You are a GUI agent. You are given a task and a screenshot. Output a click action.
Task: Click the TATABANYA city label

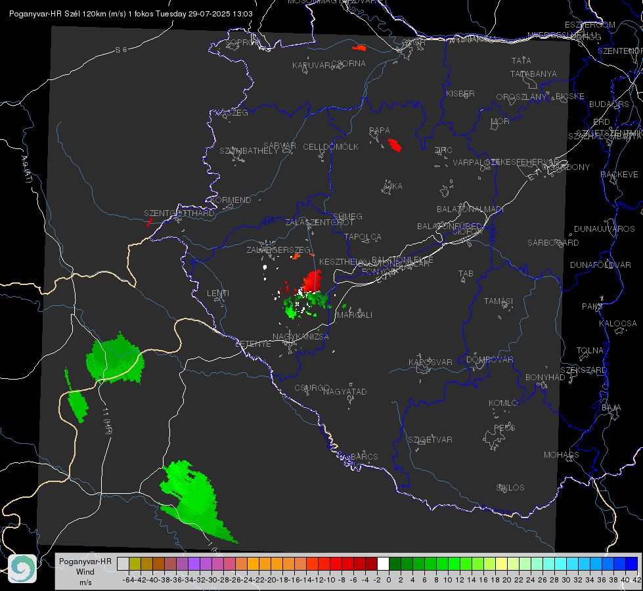[533, 74]
